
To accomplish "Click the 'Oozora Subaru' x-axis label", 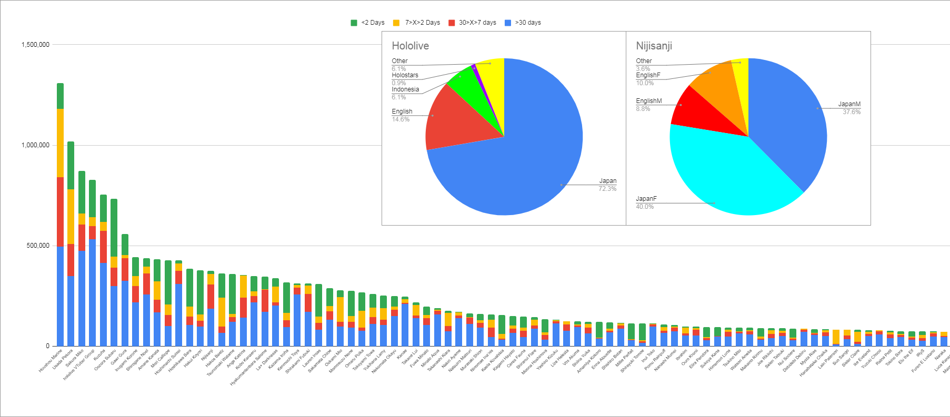I will [x=105, y=360].
